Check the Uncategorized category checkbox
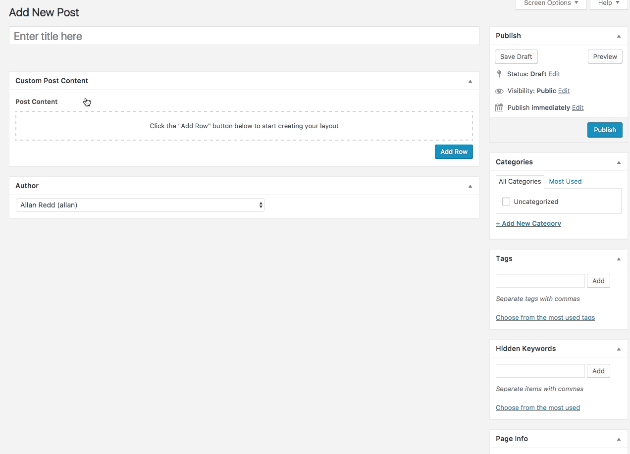Image resolution: width=630 pixels, height=454 pixels. (x=506, y=202)
